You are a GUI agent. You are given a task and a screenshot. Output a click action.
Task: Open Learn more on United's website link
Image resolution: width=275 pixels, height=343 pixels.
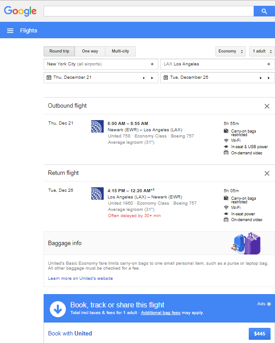81,278
